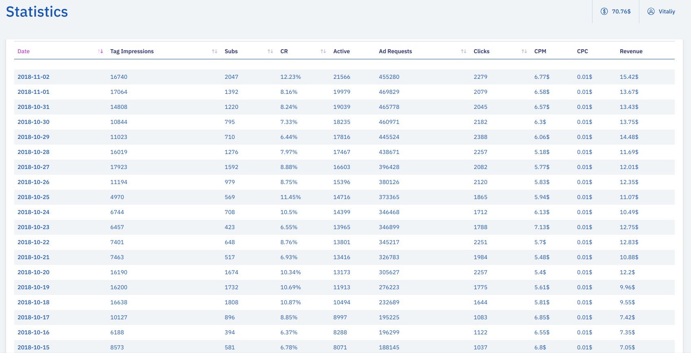
Task: Click the CR column header
Action: click(x=284, y=51)
